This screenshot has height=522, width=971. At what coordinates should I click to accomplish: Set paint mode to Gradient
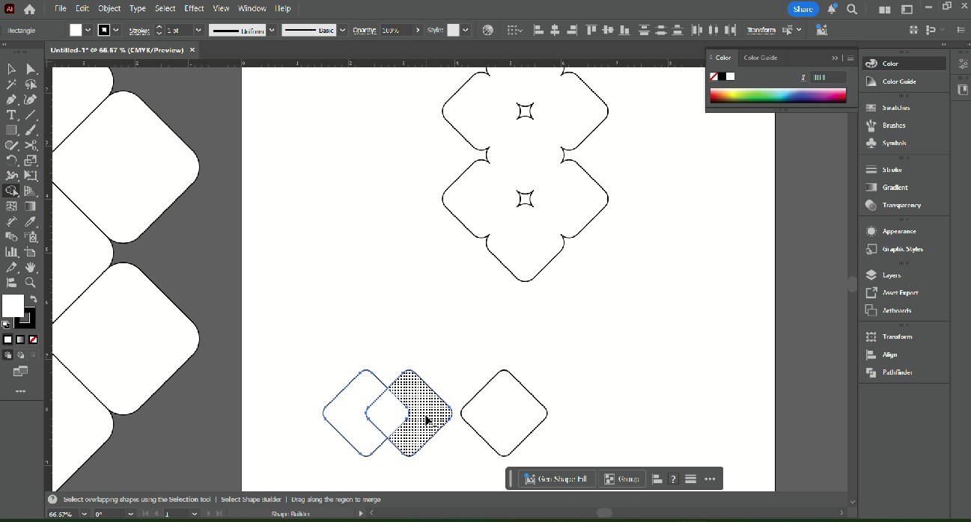(20, 340)
